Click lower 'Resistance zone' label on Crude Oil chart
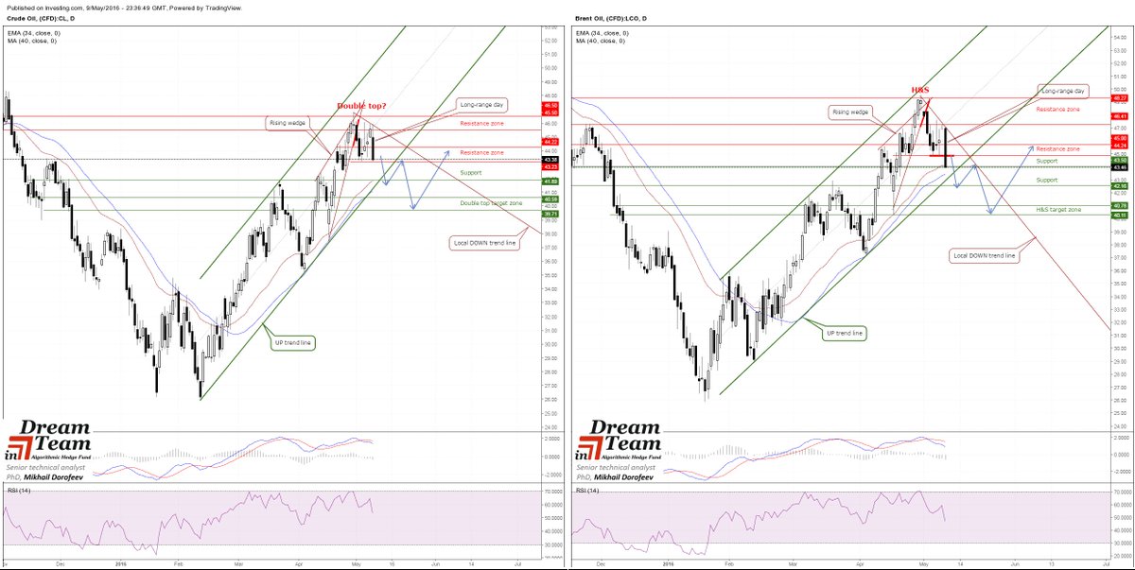1135x570 pixels. (x=482, y=152)
